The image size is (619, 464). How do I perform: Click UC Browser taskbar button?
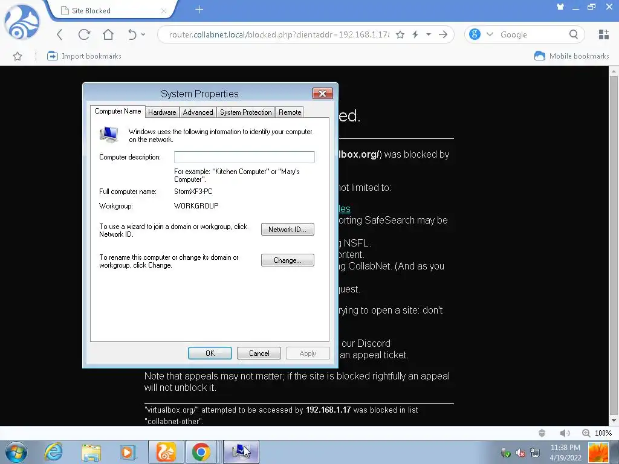(166, 452)
